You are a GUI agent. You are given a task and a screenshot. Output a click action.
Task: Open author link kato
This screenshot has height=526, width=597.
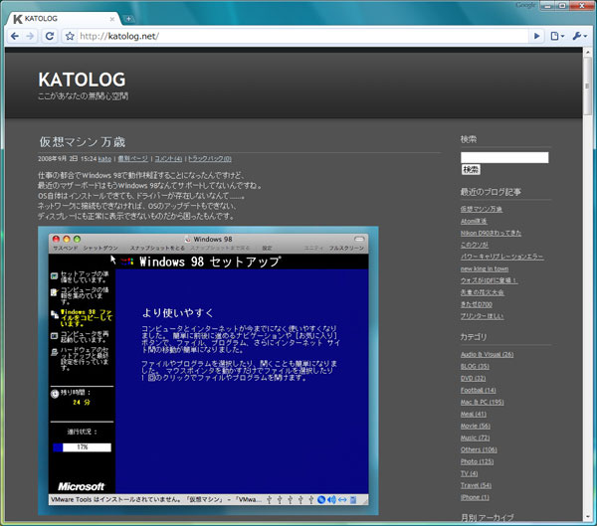click(x=104, y=159)
